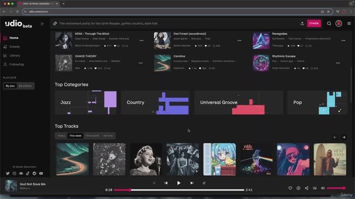This screenshot has height=199, width=355.
Task: Show playlists By others
Action: (x=25, y=86)
